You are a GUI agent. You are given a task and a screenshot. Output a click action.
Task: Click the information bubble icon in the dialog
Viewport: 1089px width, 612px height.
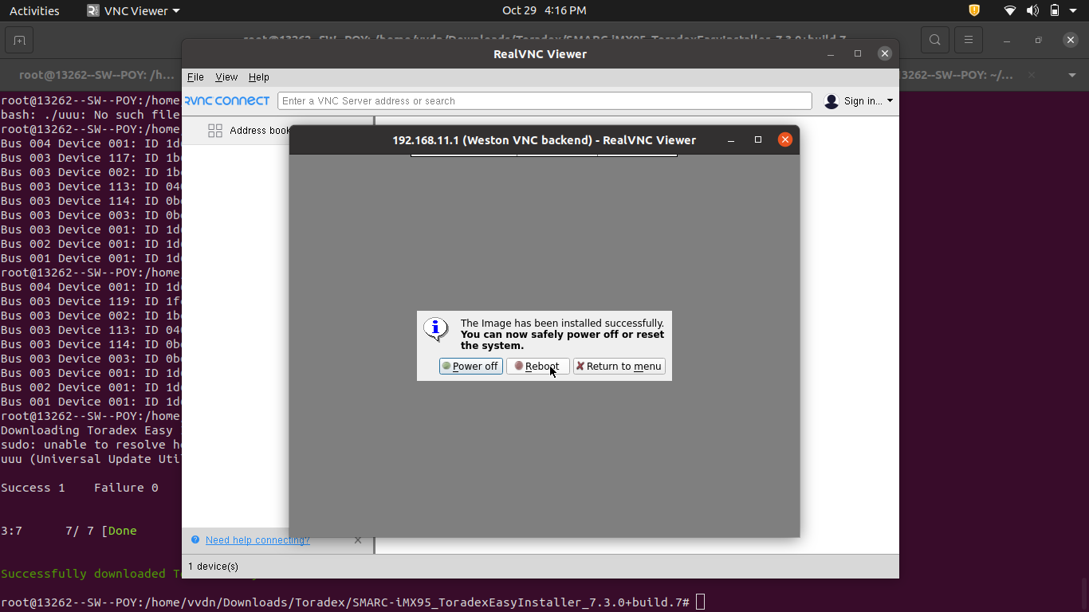pyautogui.click(x=436, y=328)
